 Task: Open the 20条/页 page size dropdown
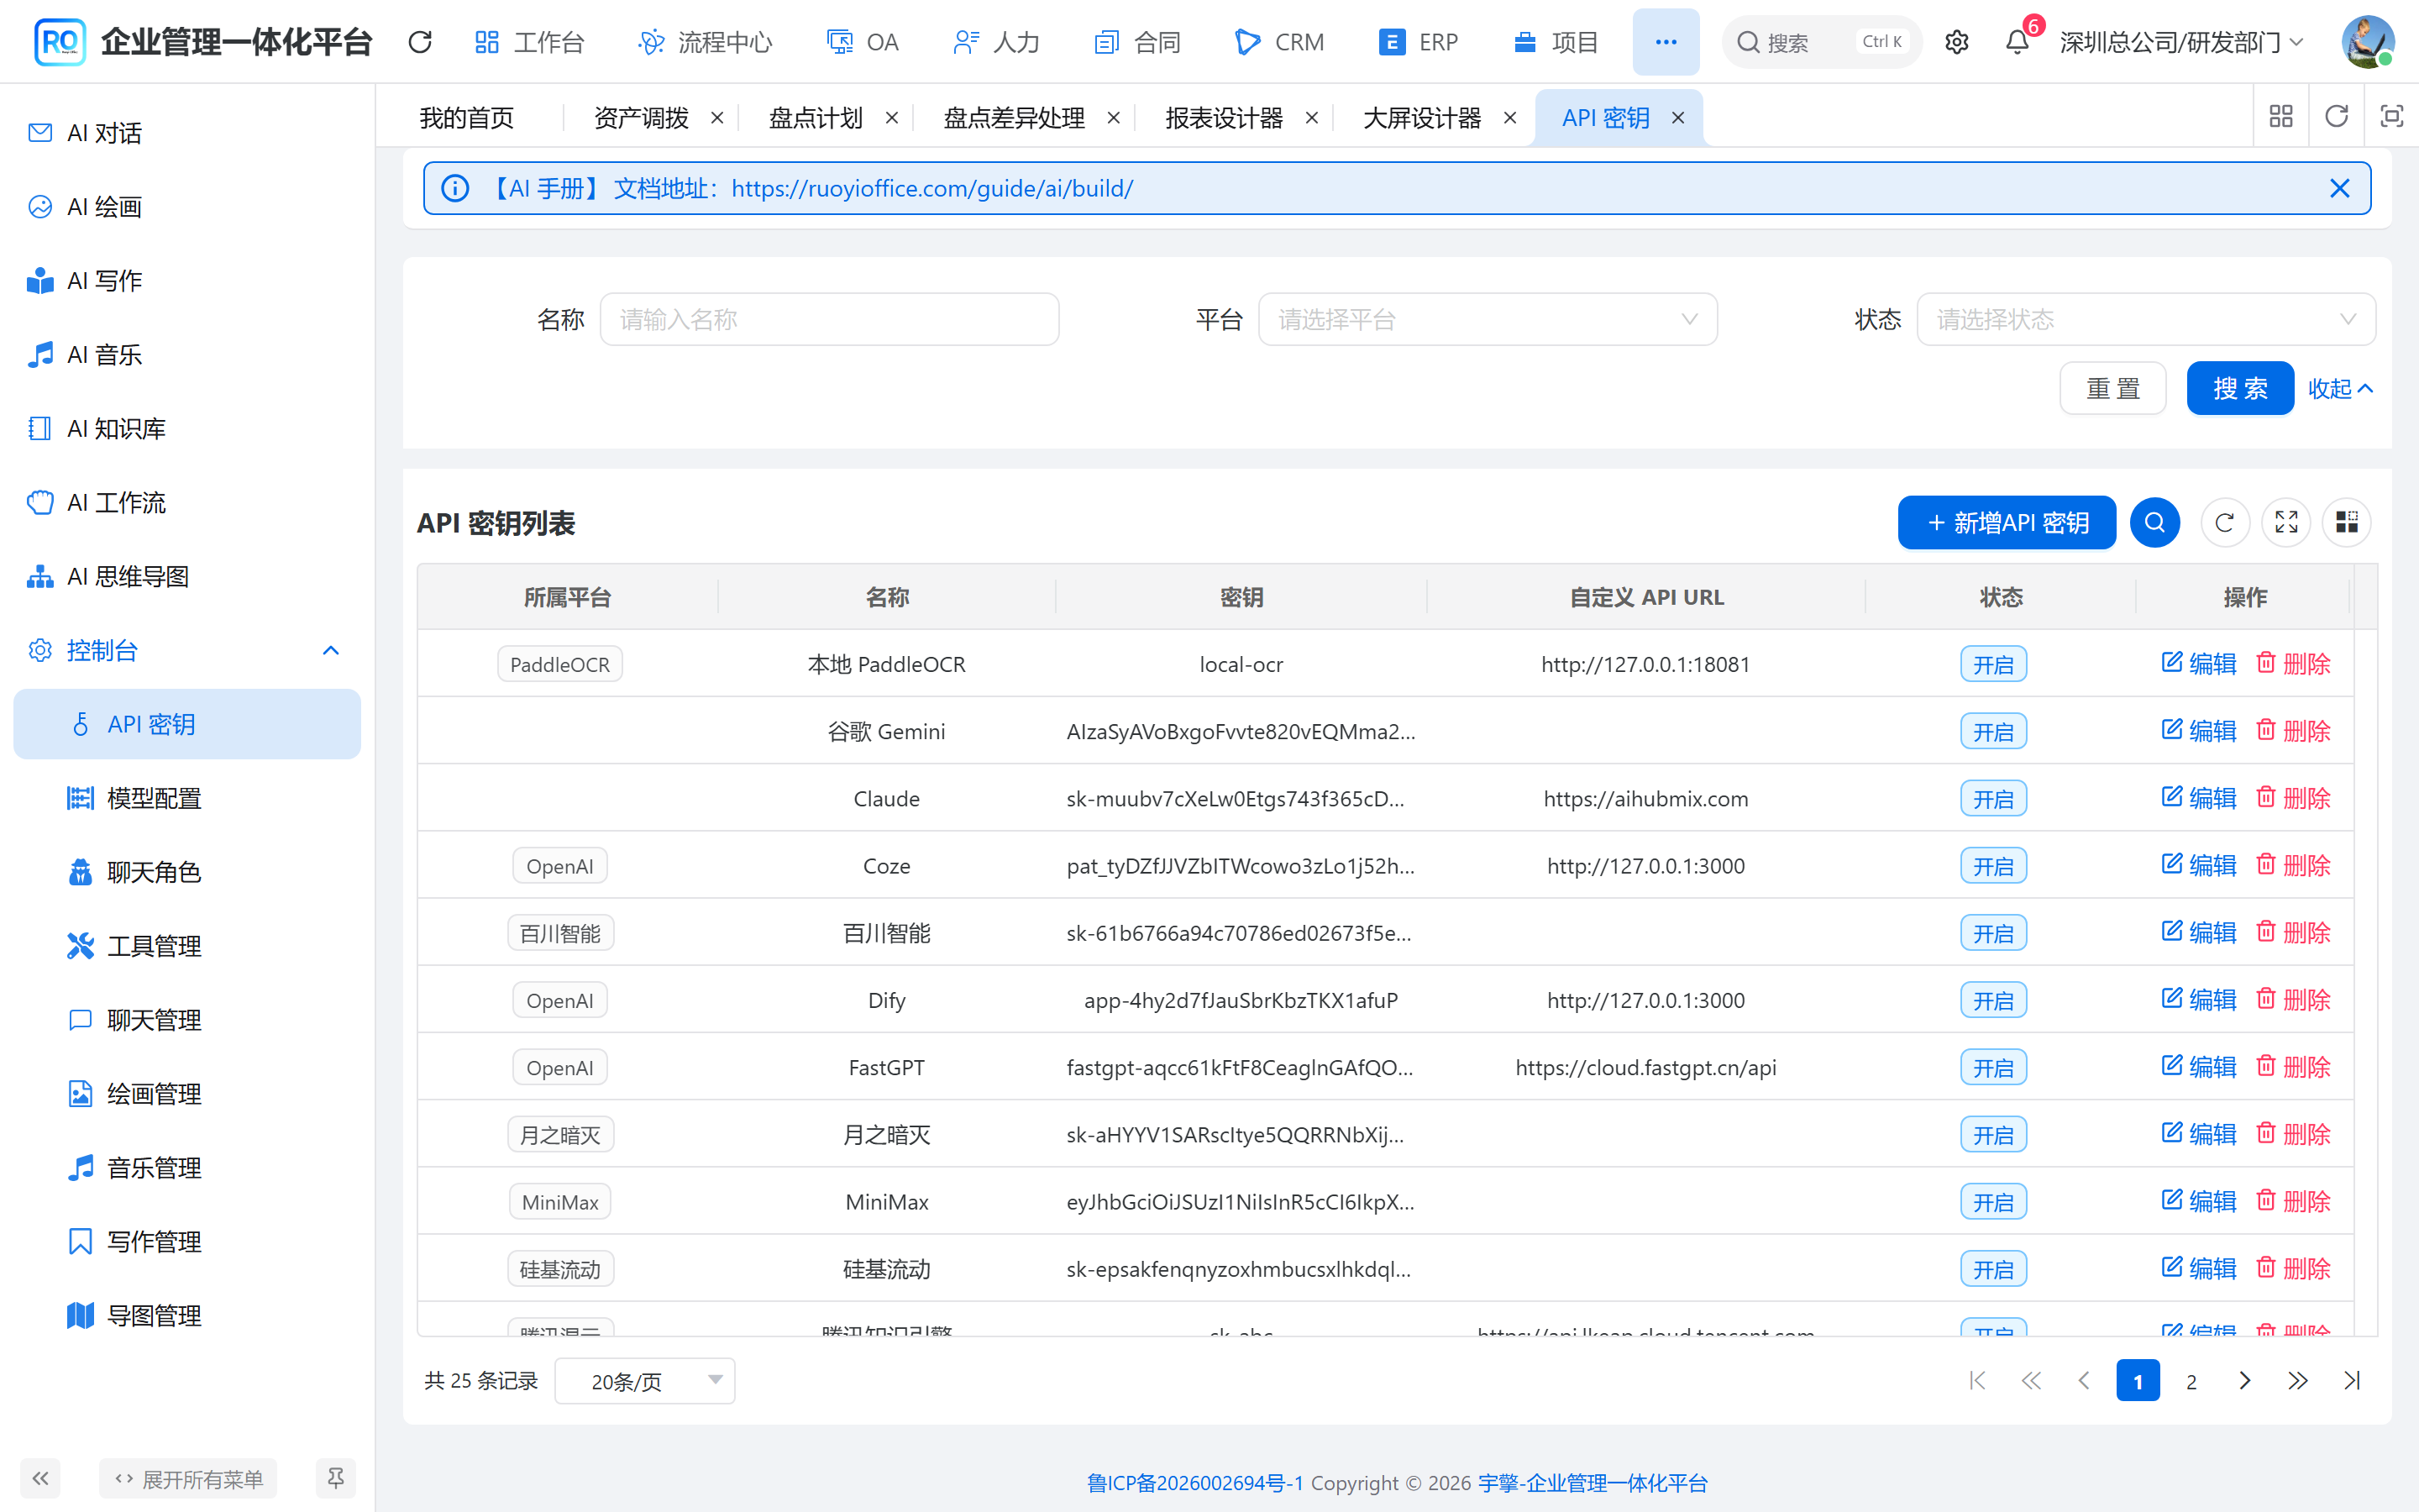[x=645, y=1381]
